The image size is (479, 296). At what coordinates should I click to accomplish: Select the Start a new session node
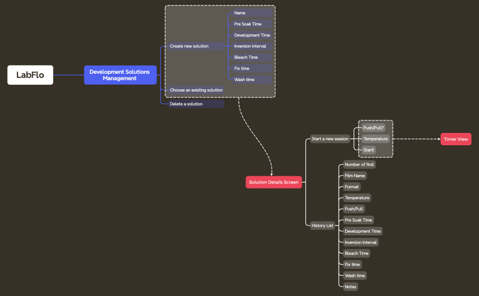[330, 139]
